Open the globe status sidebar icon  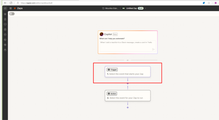coord(5,40)
